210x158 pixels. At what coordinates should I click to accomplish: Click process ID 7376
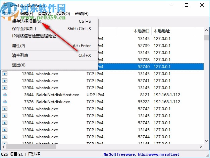[29, 102]
